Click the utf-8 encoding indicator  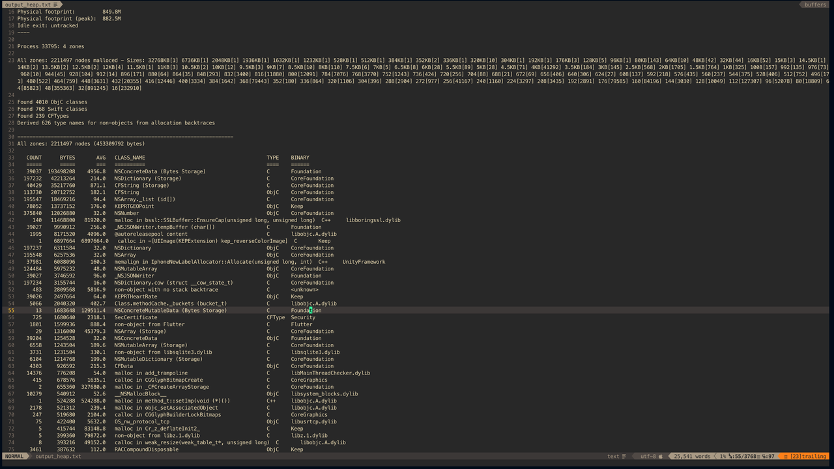(648, 457)
